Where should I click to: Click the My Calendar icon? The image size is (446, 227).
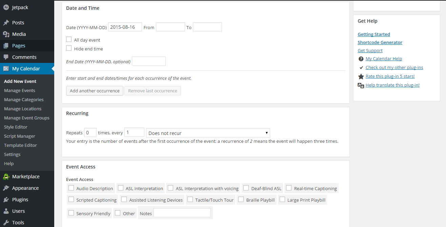pos(6,69)
